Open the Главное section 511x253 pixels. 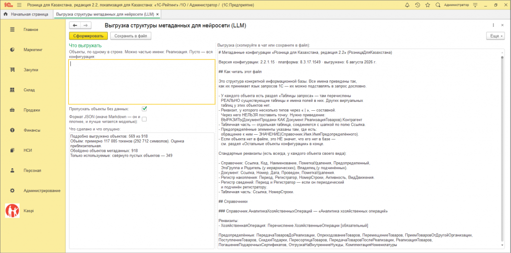click(31, 29)
